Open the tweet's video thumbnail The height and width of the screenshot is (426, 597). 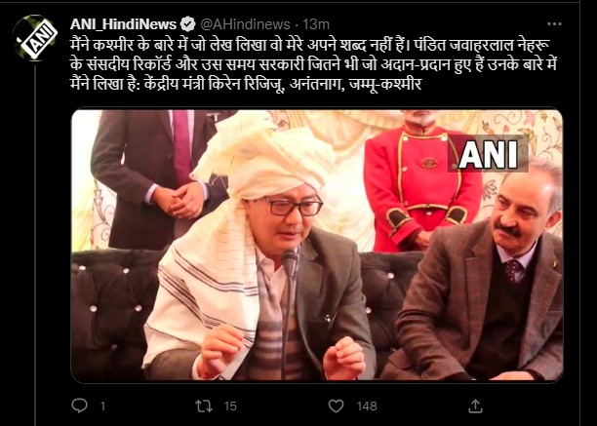pyautogui.click(x=317, y=245)
